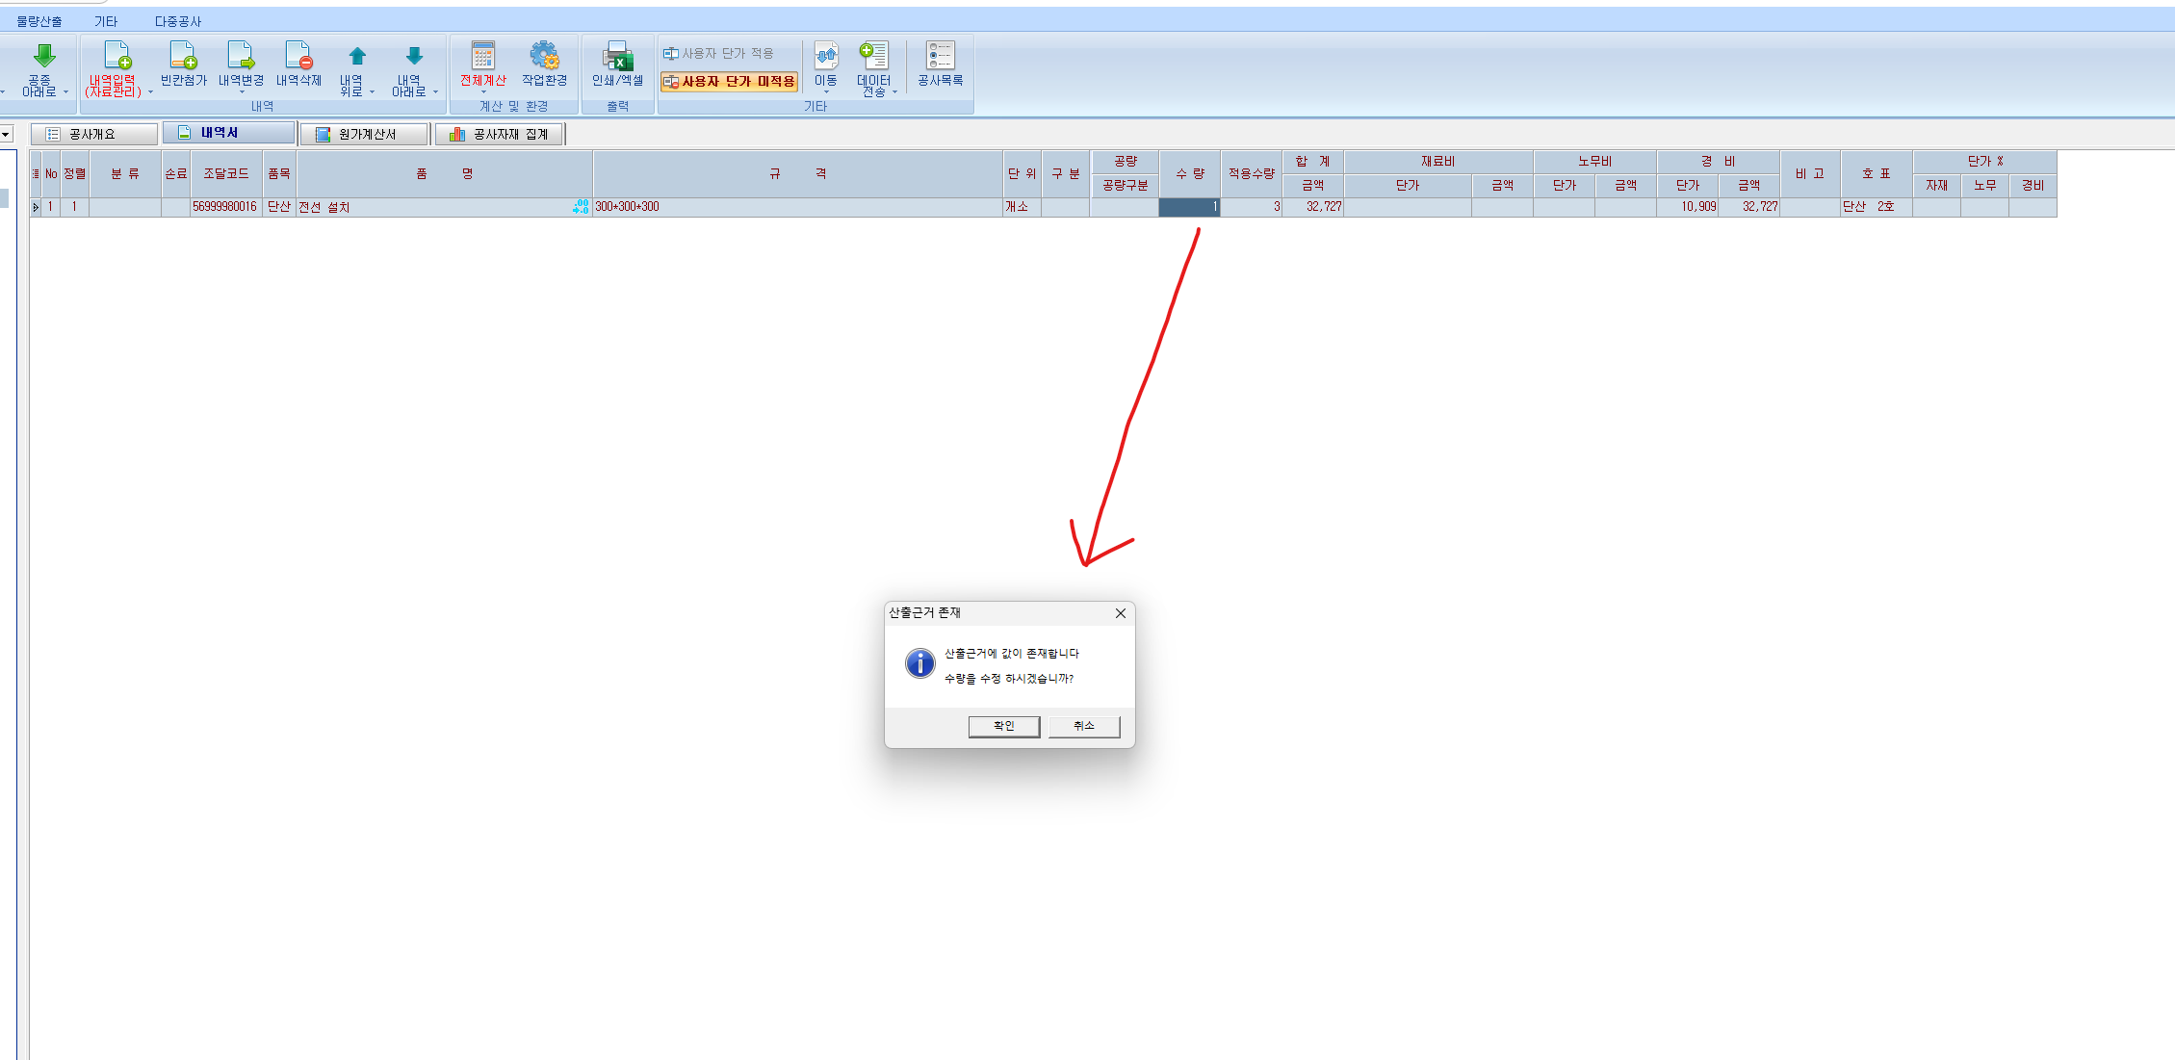Switch to the 원가계산서 tab
Viewport: 2175px width, 1060px height.
tap(365, 135)
